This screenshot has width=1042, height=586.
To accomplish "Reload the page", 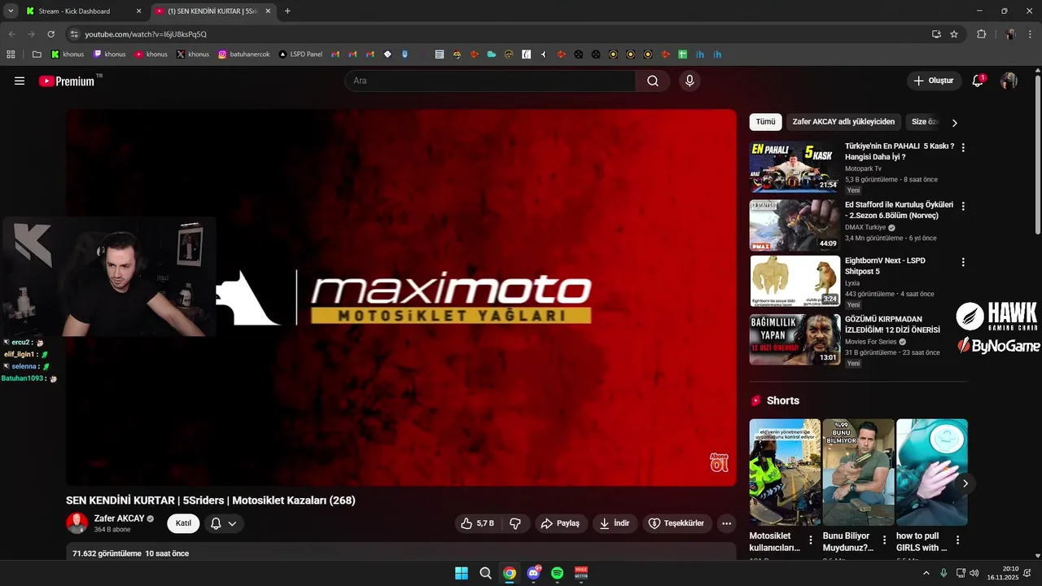I will 50,34.
